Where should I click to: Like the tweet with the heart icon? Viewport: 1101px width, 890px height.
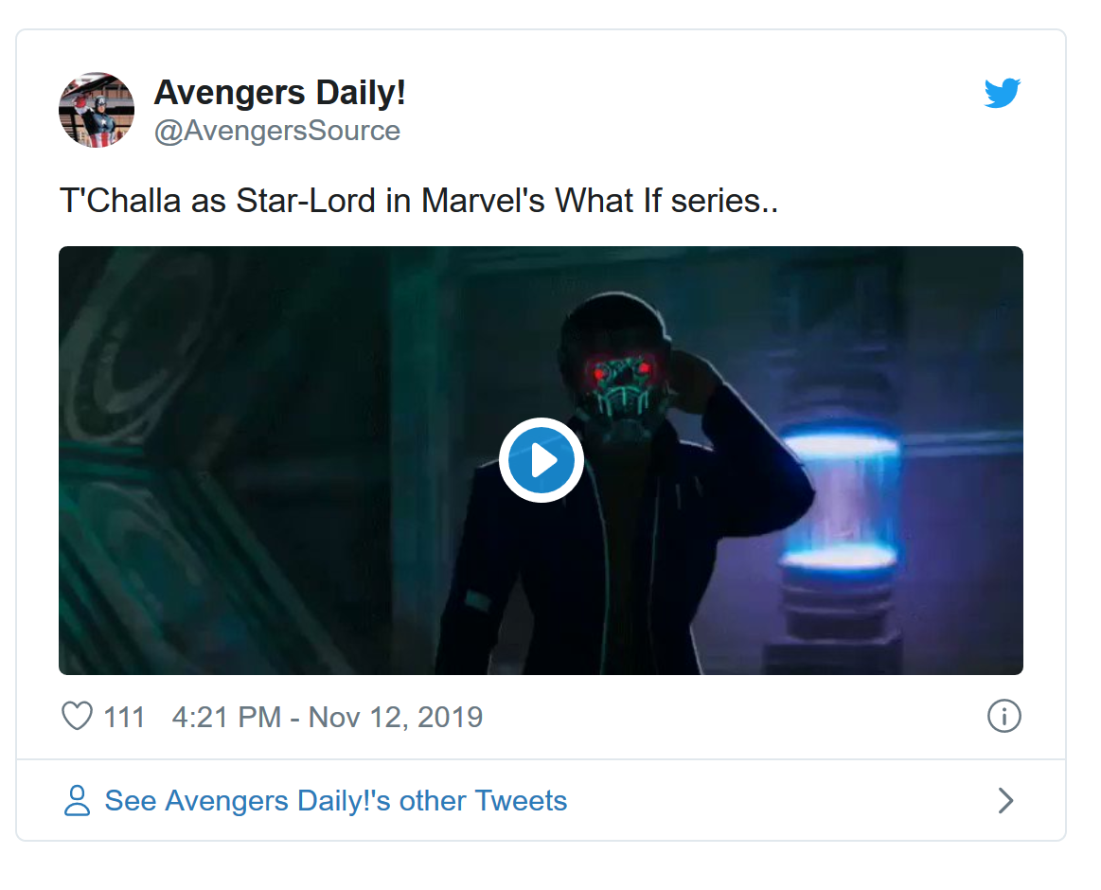point(77,717)
